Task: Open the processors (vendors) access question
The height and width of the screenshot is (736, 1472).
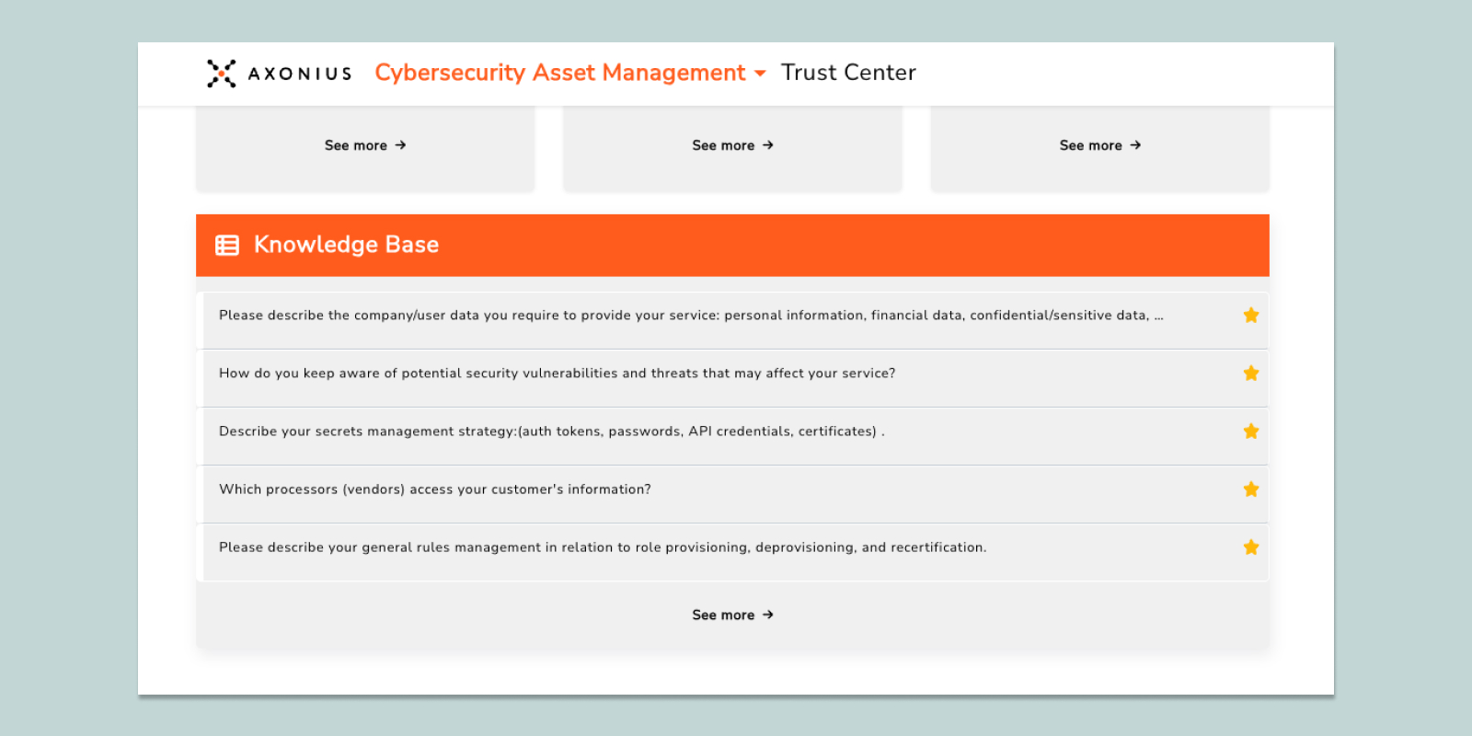Action: 434,489
